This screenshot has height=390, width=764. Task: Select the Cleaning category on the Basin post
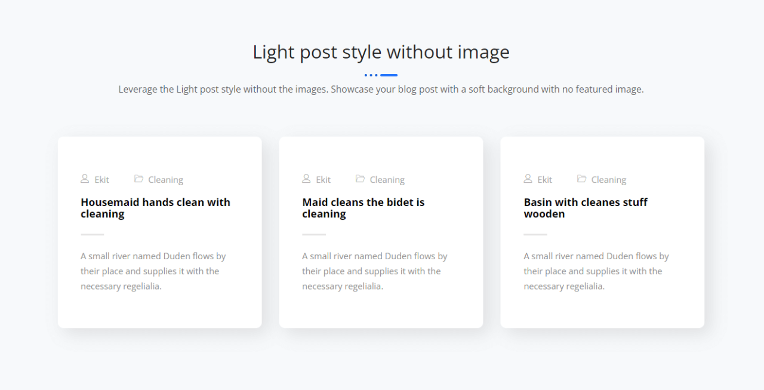[x=608, y=180]
